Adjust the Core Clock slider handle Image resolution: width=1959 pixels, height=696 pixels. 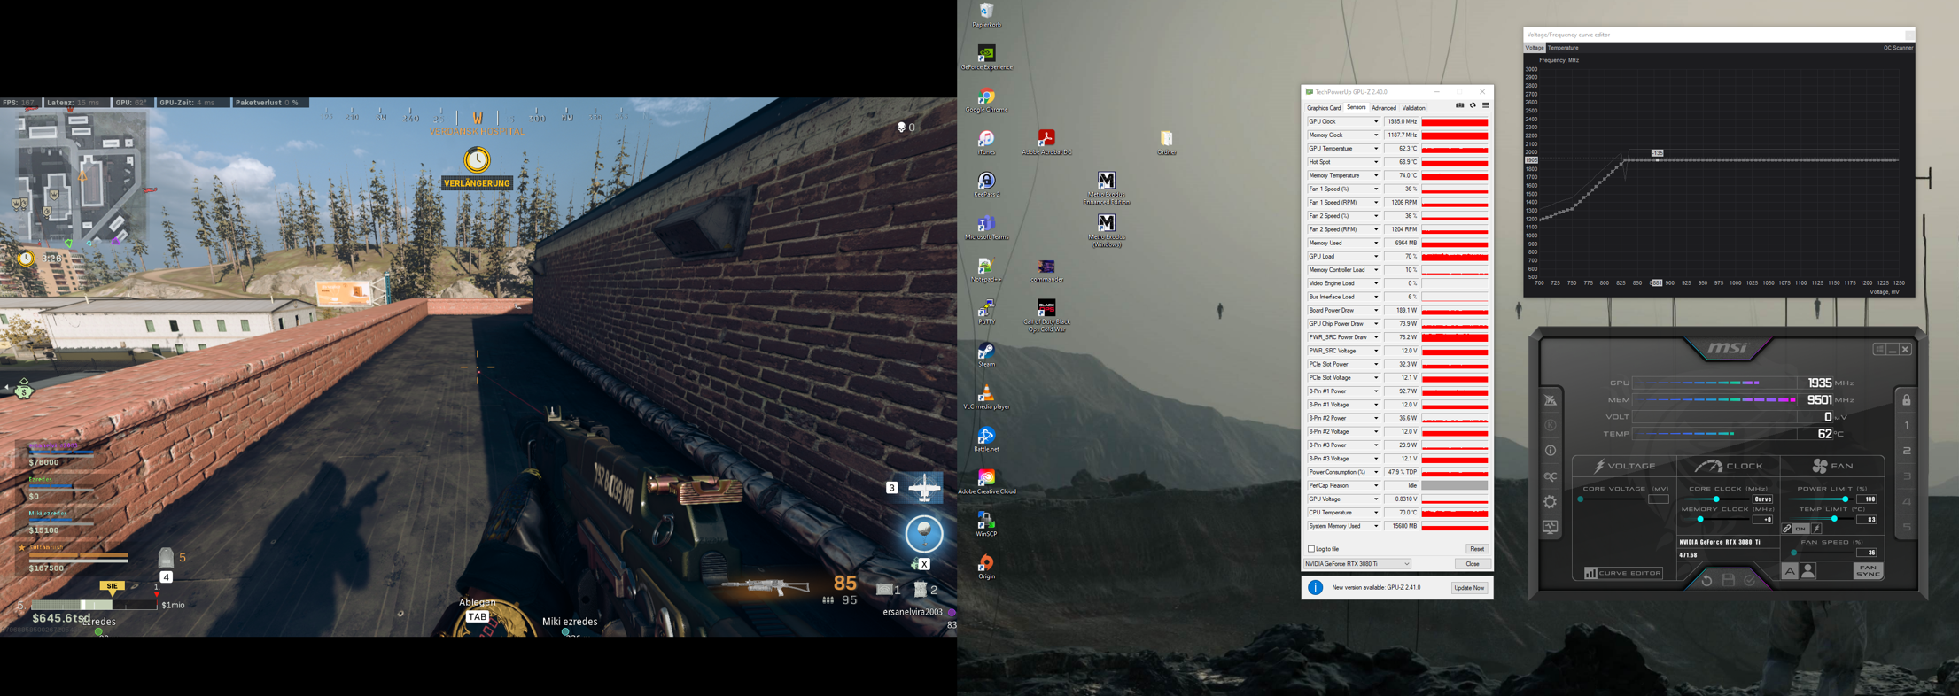(x=1716, y=499)
